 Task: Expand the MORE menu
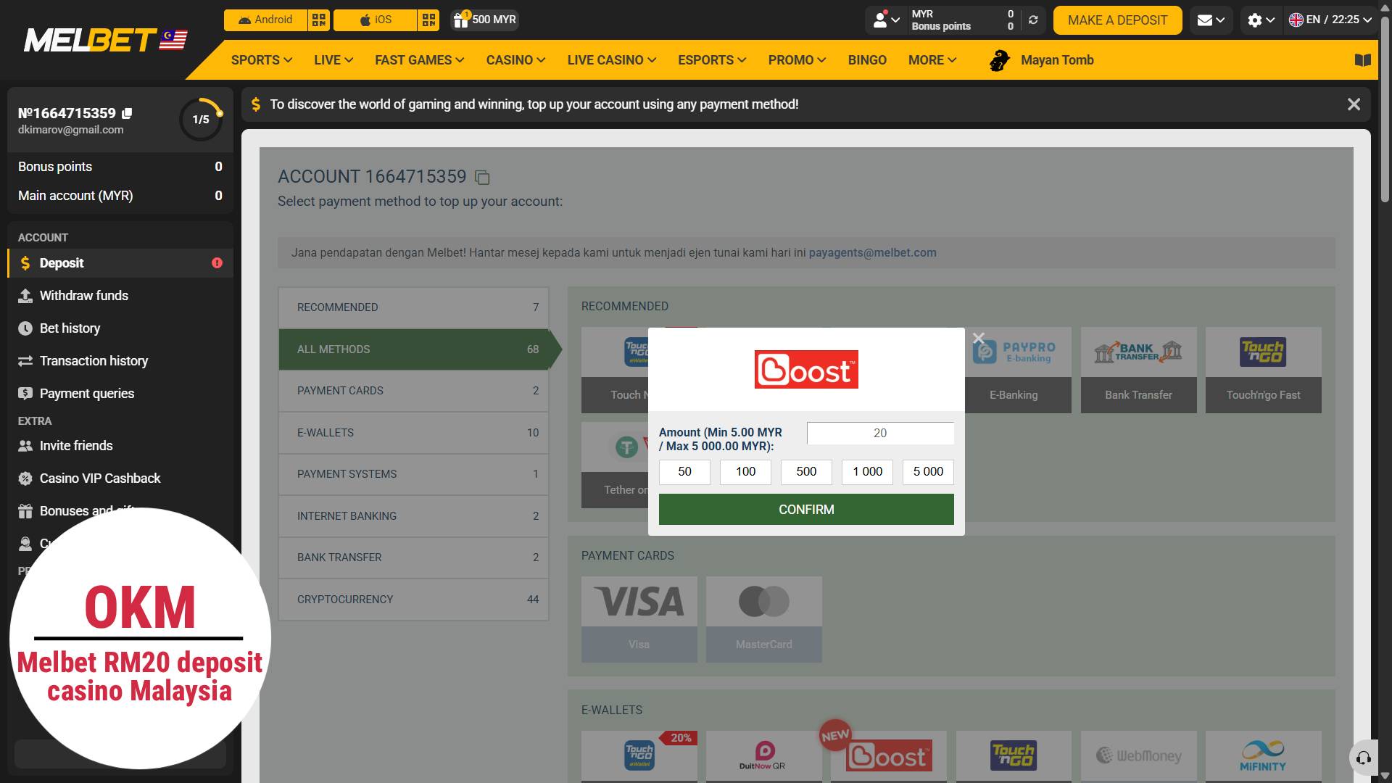(x=932, y=60)
